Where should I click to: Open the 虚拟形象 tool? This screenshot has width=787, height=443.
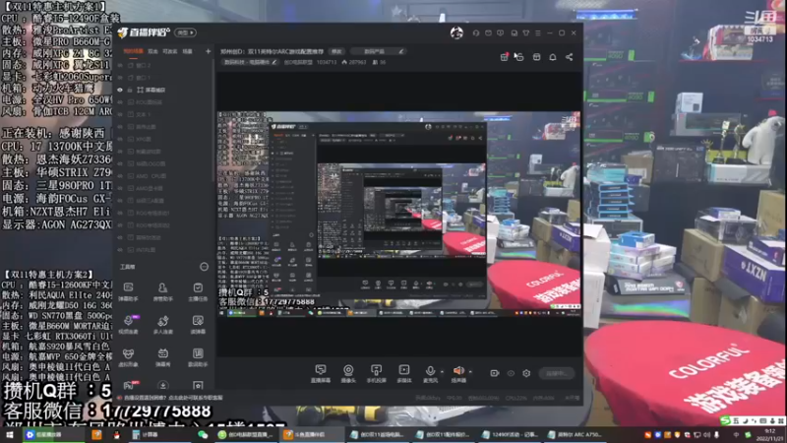point(129,357)
